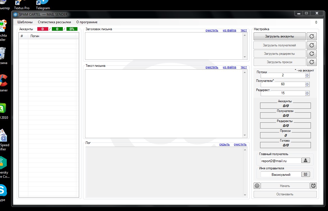Click # column header in accounts list
Image resolution: width=328 pixels, height=211 pixels.
point(24,36)
